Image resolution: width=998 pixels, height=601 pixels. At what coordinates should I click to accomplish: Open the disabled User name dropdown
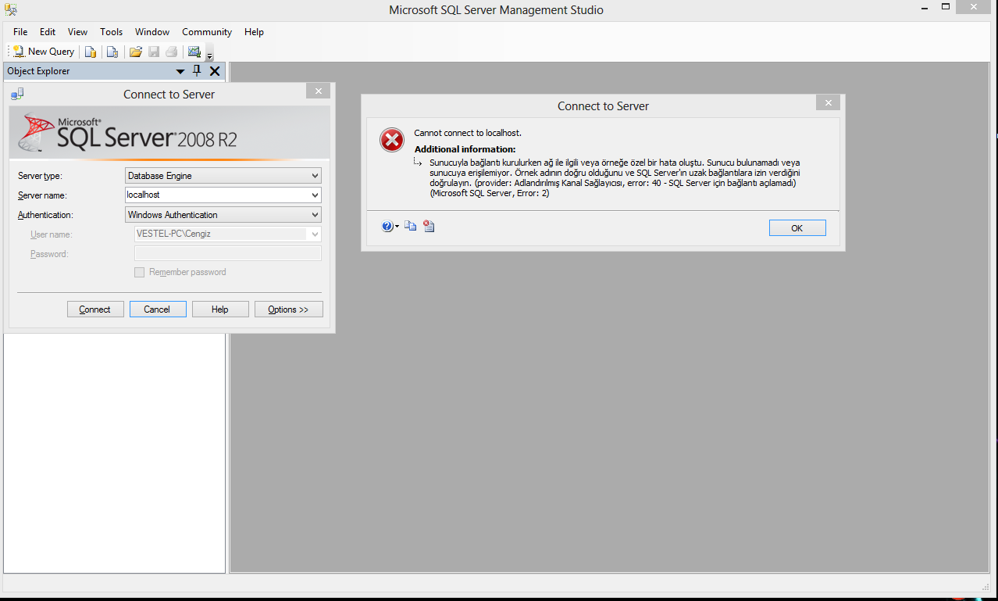[315, 234]
